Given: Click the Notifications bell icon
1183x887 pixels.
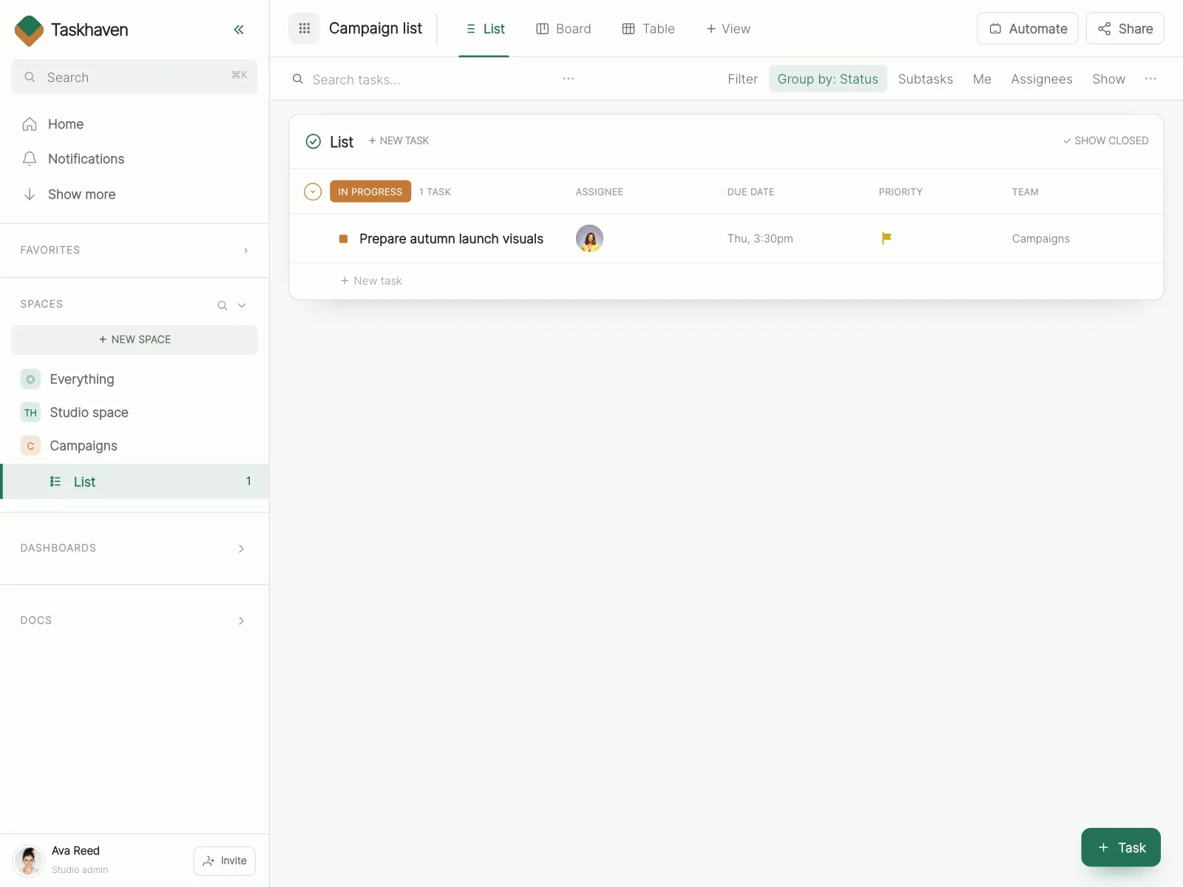Looking at the screenshot, I should pos(30,159).
